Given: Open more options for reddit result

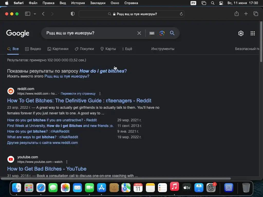Looking at the screenshot, I should click(100, 93).
